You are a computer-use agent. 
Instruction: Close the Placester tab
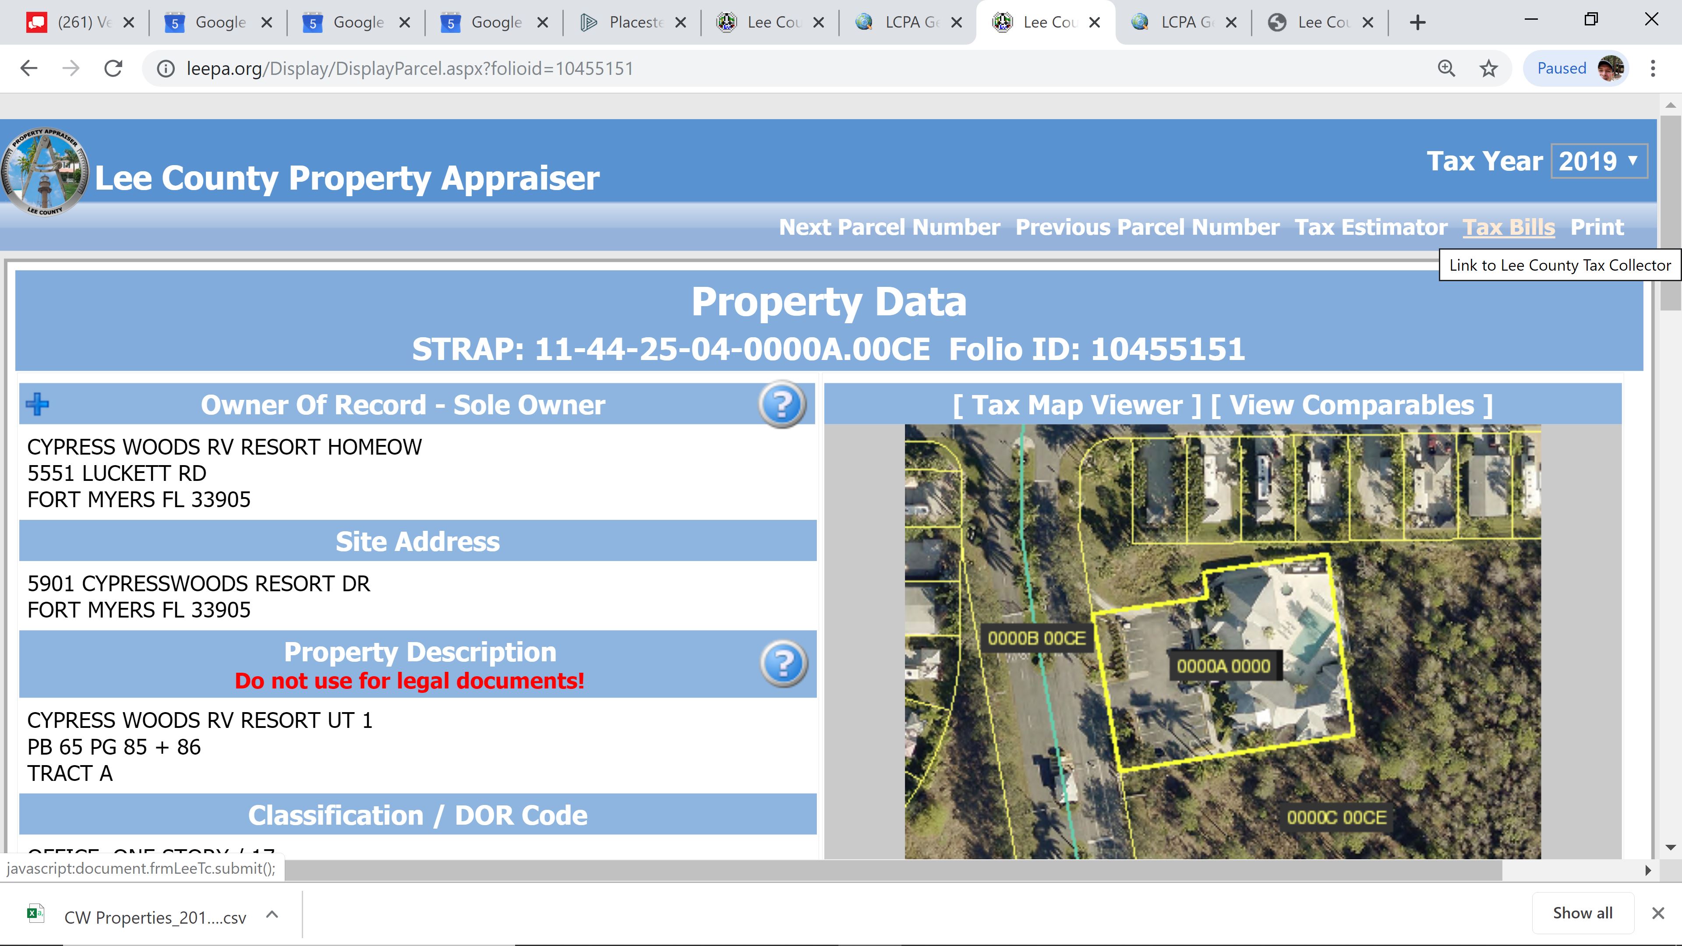(680, 22)
